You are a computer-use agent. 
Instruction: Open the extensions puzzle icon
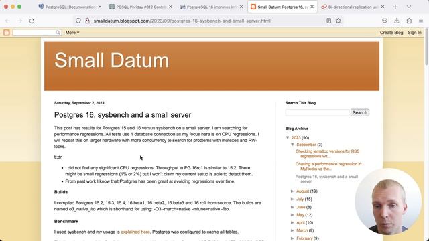(x=409, y=21)
